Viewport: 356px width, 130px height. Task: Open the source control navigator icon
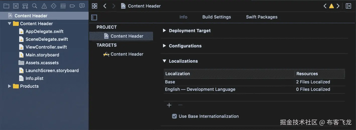pos(16,6)
